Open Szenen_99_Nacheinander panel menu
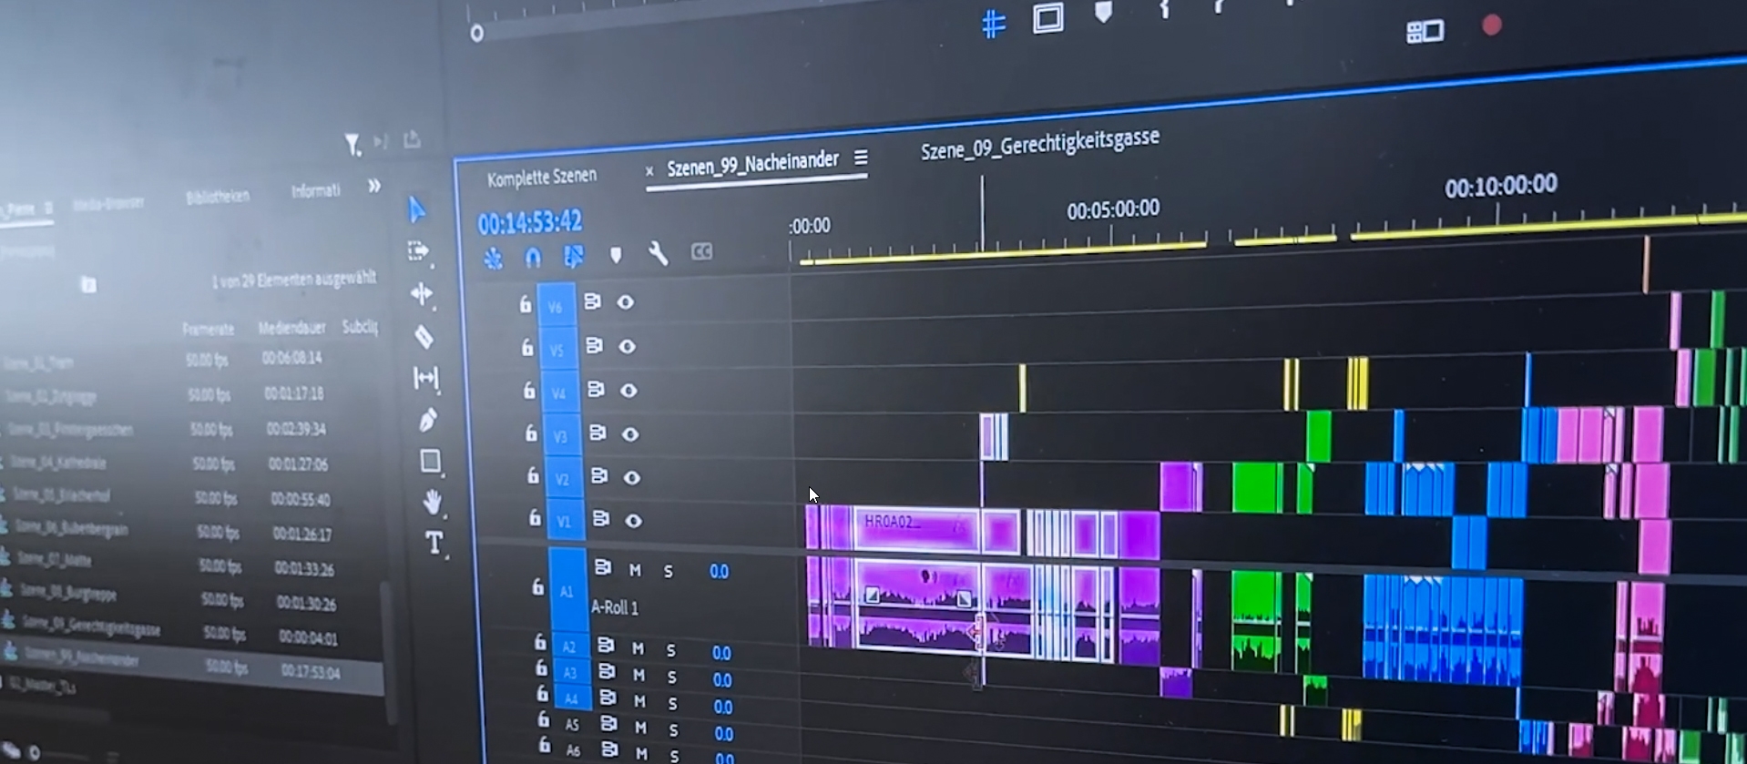This screenshot has width=1747, height=764. tap(861, 158)
